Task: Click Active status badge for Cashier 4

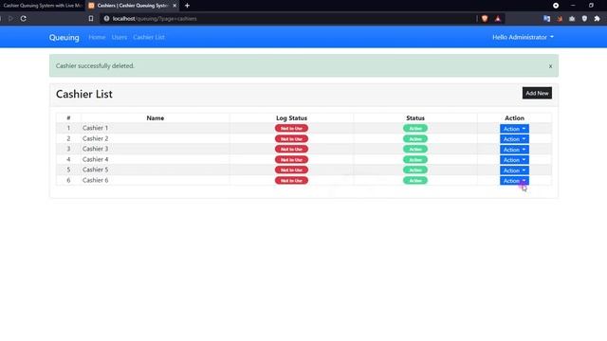Action: pyautogui.click(x=415, y=160)
